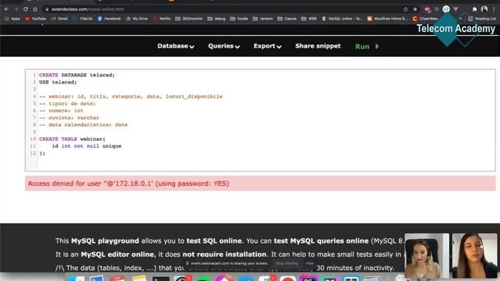Select the right webcam thumbnail
Image resolution: width=500 pixels, height=281 pixels.
click(474, 256)
